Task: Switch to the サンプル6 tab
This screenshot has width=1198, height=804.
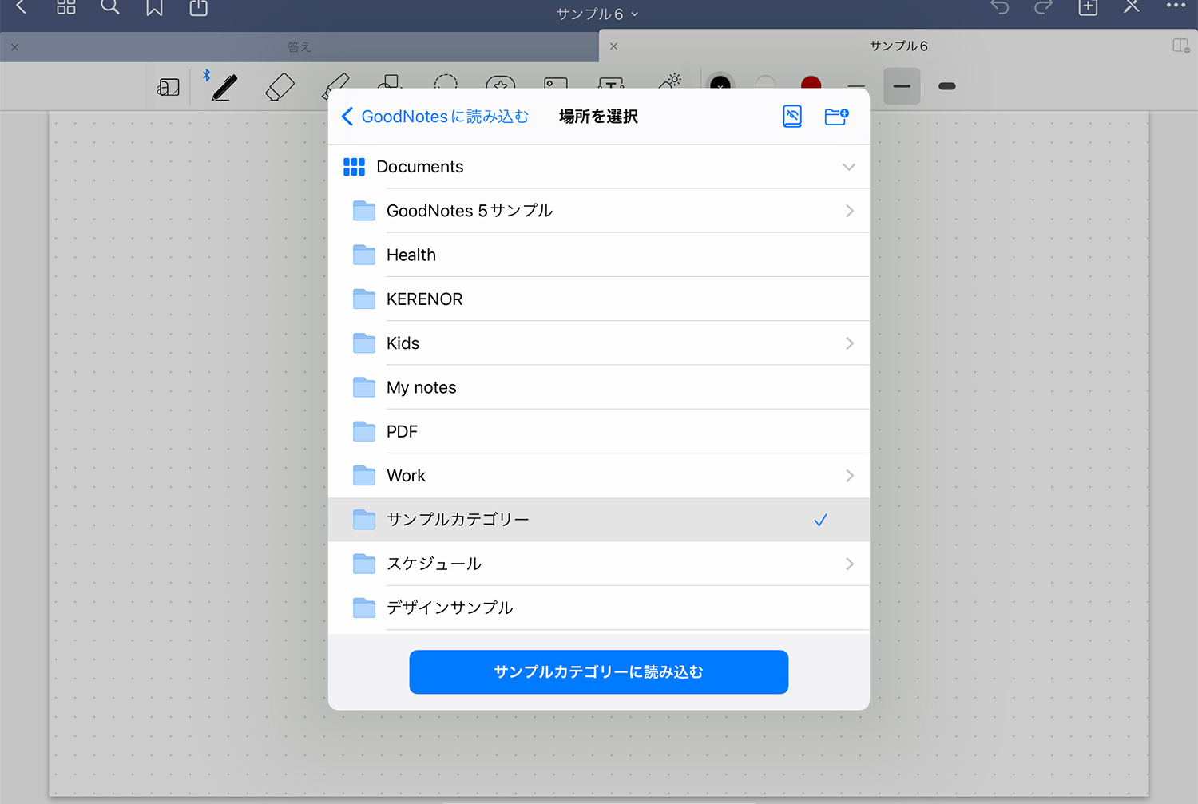Action: pos(898,46)
